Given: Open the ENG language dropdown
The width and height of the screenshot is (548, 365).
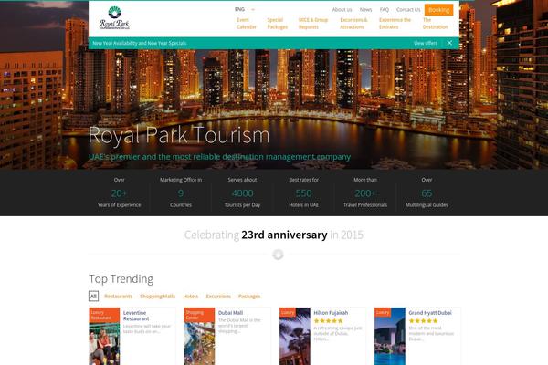Looking at the screenshot, I should [244, 9].
